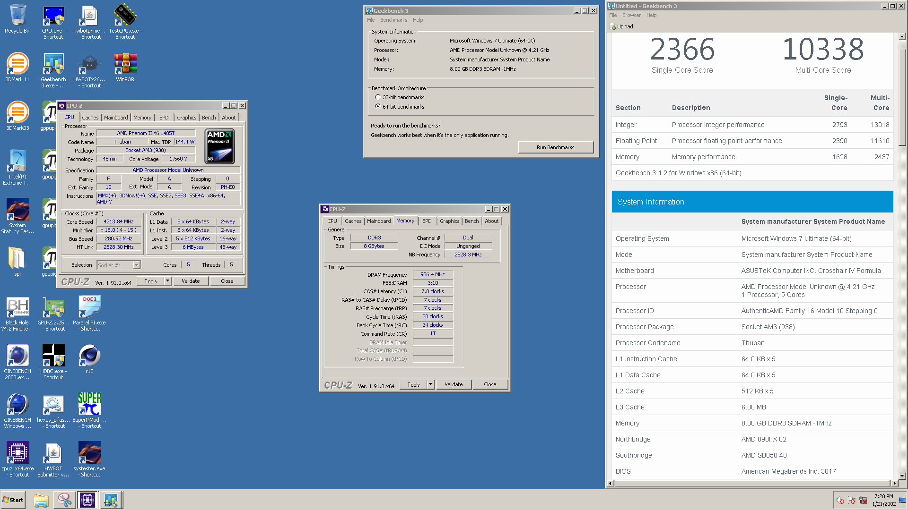Open the HWBOTx265 shortcut icon
This screenshot has height=510, width=908.
[x=89, y=70]
